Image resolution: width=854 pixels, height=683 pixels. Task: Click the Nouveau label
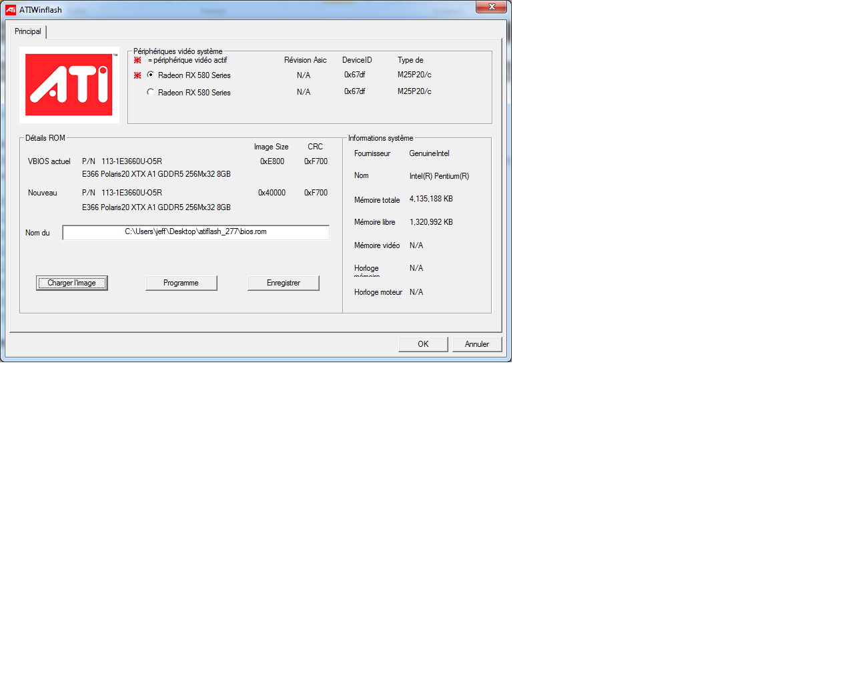[x=43, y=193]
